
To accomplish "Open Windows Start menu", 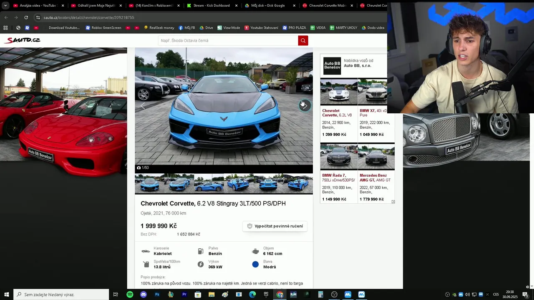I will click(6, 295).
